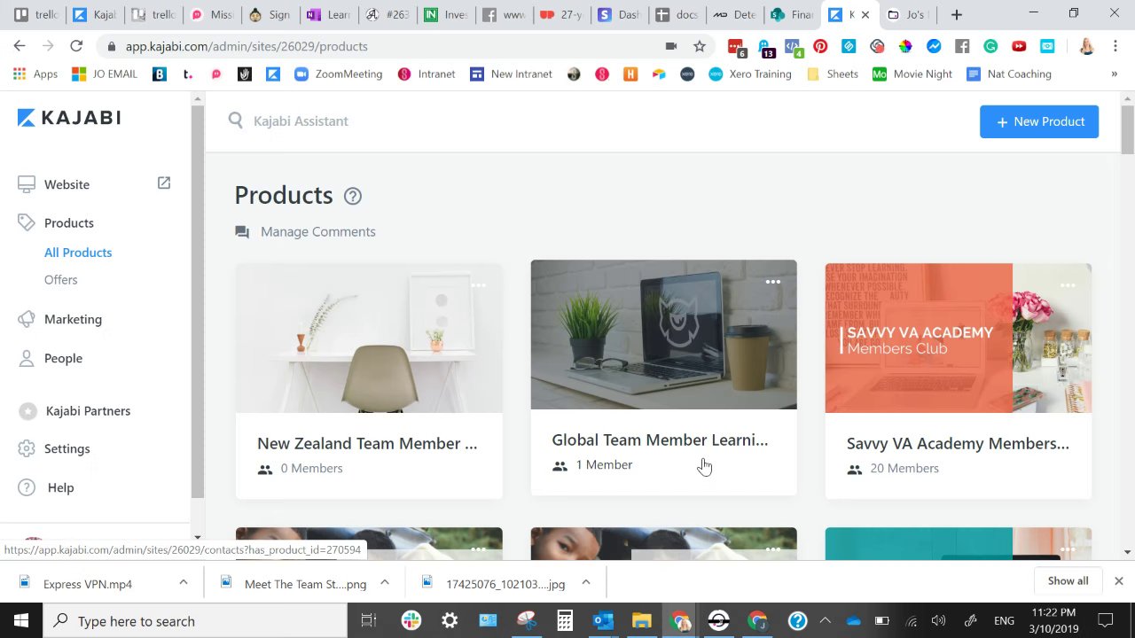
Task: Close the active Kajabi tab
Action: pos(865,15)
